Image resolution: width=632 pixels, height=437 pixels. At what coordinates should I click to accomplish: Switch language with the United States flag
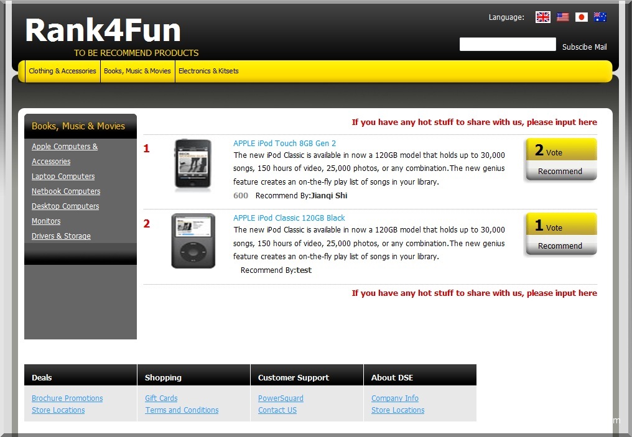(562, 17)
